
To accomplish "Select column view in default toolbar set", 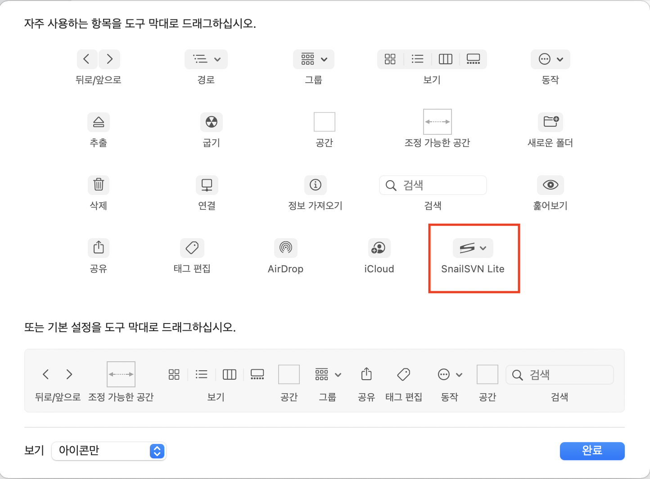I will (230, 374).
